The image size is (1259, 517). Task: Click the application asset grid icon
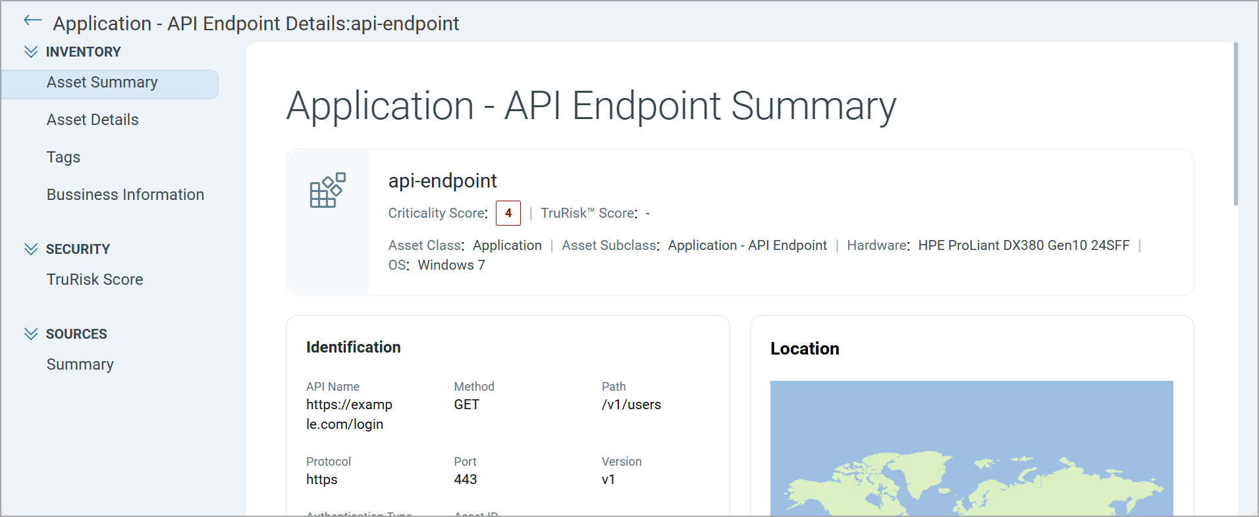coord(327,190)
